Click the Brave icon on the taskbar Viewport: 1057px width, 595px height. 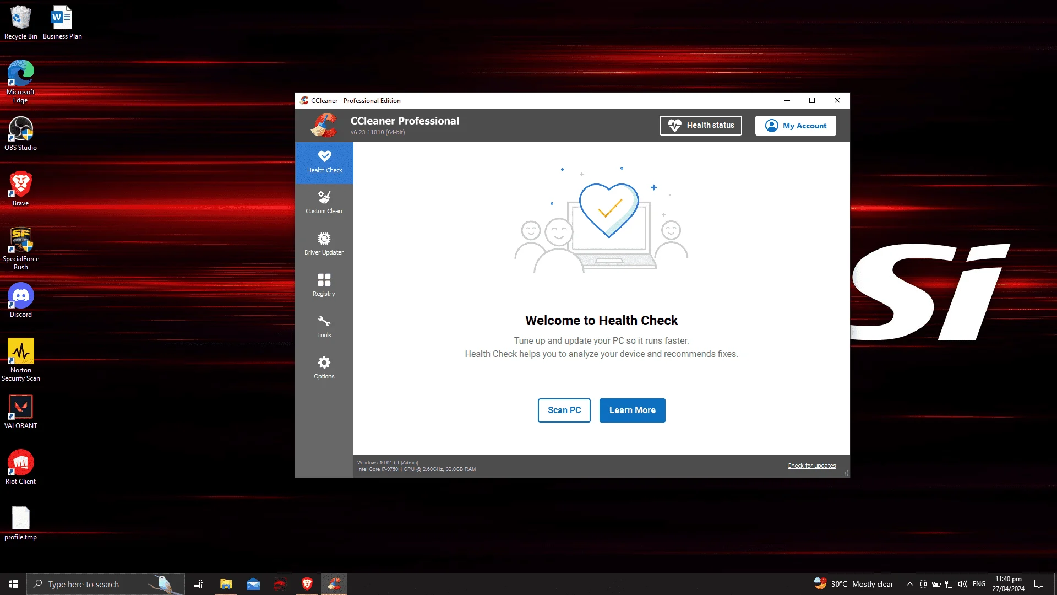(307, 584)
